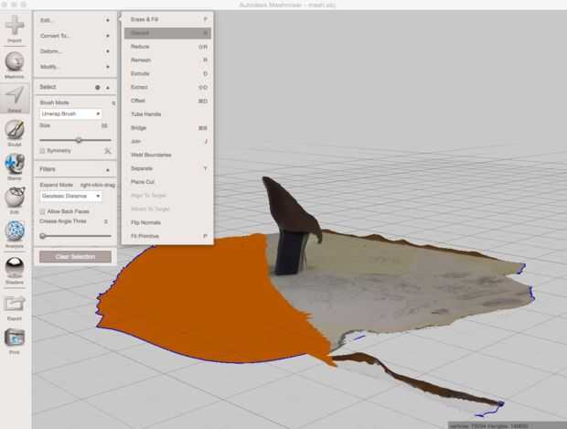Viewport: 567px width, 429px height.
Task: Choose Erase & Fill from menu
Action: click(167, 19)
